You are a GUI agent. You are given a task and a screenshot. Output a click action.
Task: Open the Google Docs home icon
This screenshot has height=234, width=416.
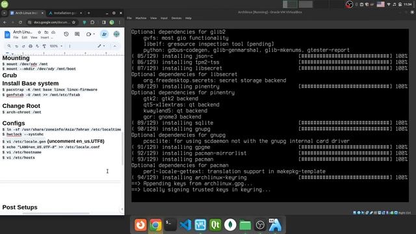coord(7,34)
